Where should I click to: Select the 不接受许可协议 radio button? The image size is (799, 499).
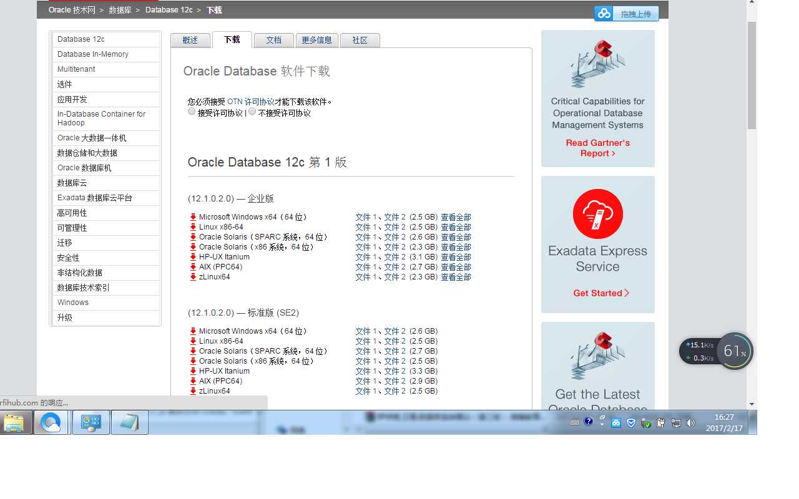tap(252, 112)
